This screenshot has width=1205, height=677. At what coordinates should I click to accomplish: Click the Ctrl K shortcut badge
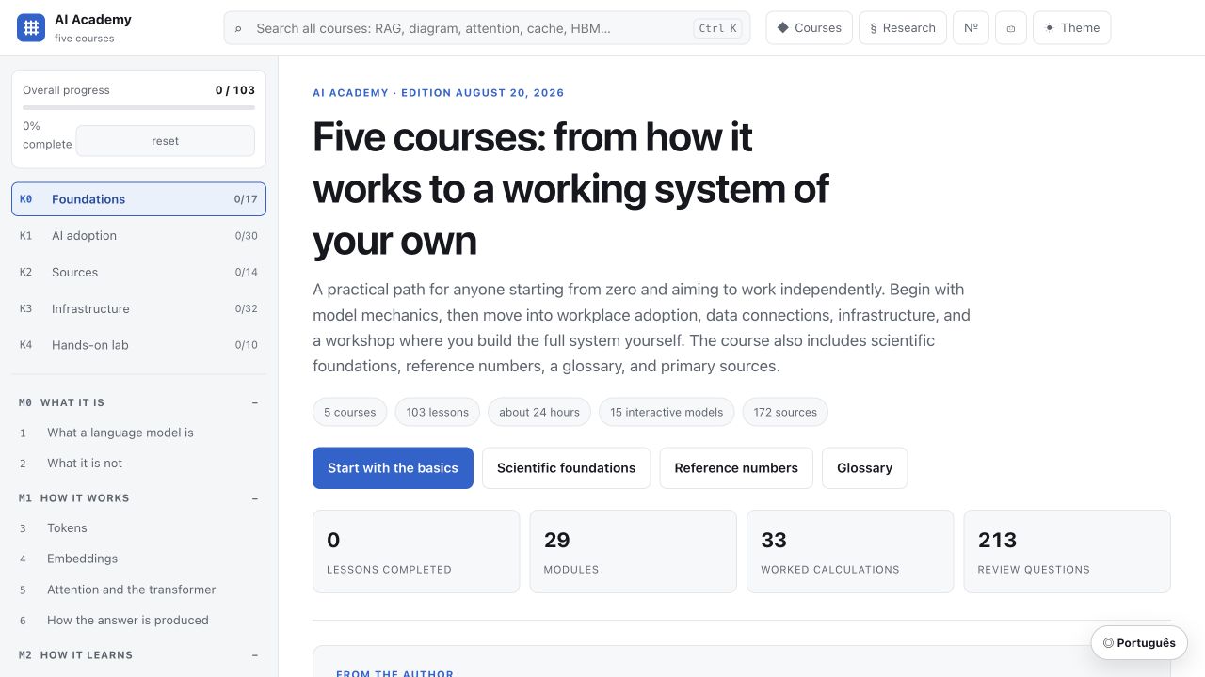coord(717,28)
